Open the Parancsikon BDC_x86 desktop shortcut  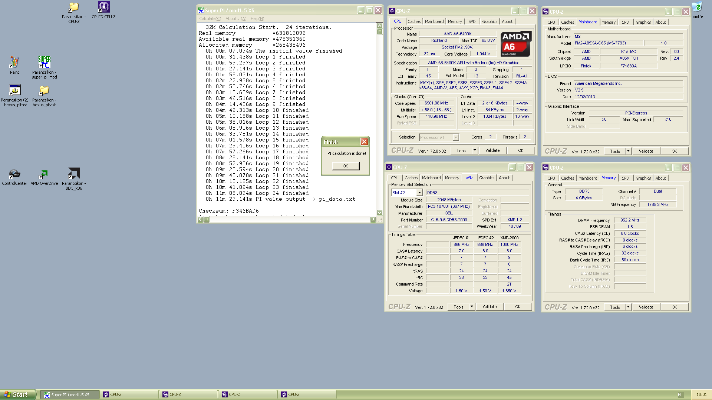coord(74,179)
